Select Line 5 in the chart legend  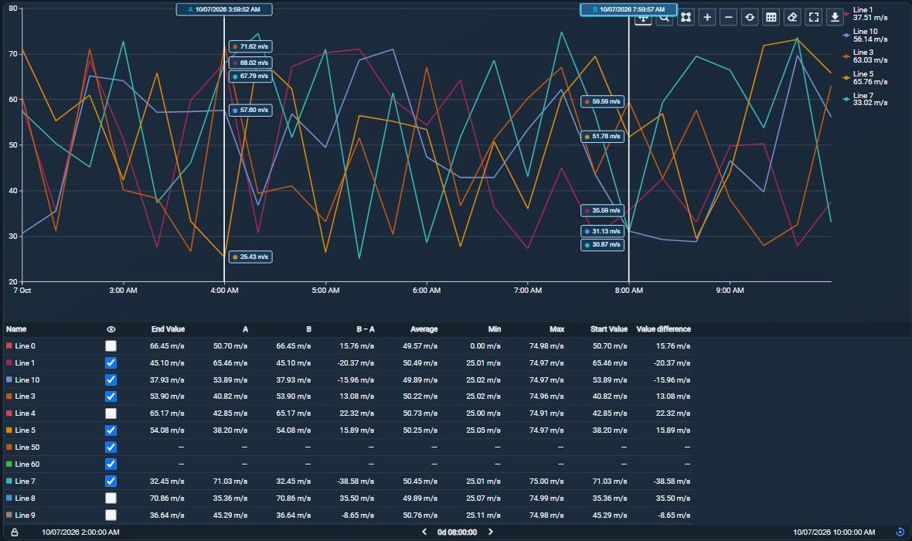(866, 78)
